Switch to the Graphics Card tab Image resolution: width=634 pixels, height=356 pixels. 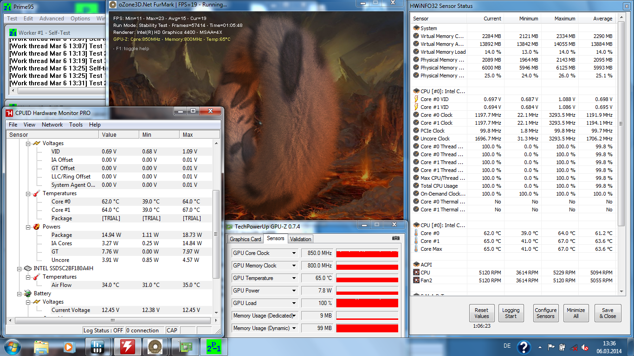tap(246, 239)
